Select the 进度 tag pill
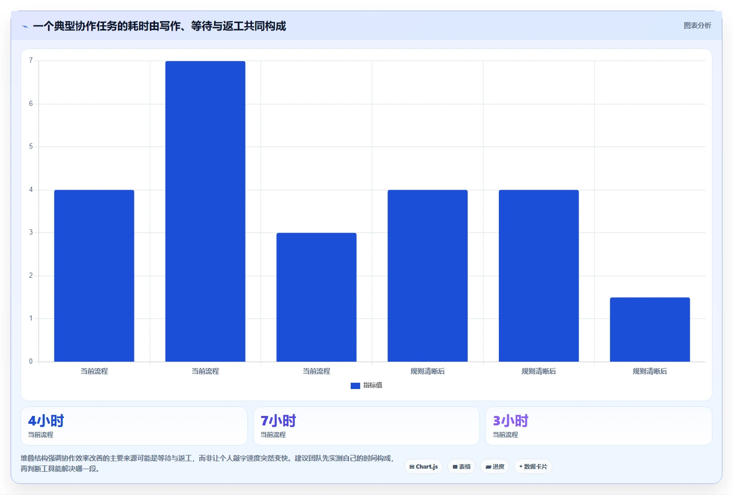The height and width of the screenshot is (495, 733). click(x=495, y=467)
